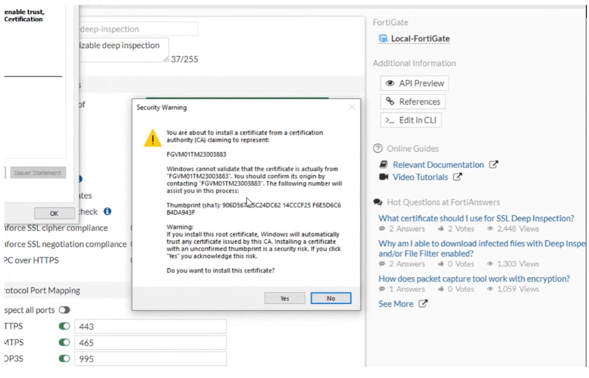Click chain link icon in References button
This screenshot has width=589, height=378.
coord(390,102)
